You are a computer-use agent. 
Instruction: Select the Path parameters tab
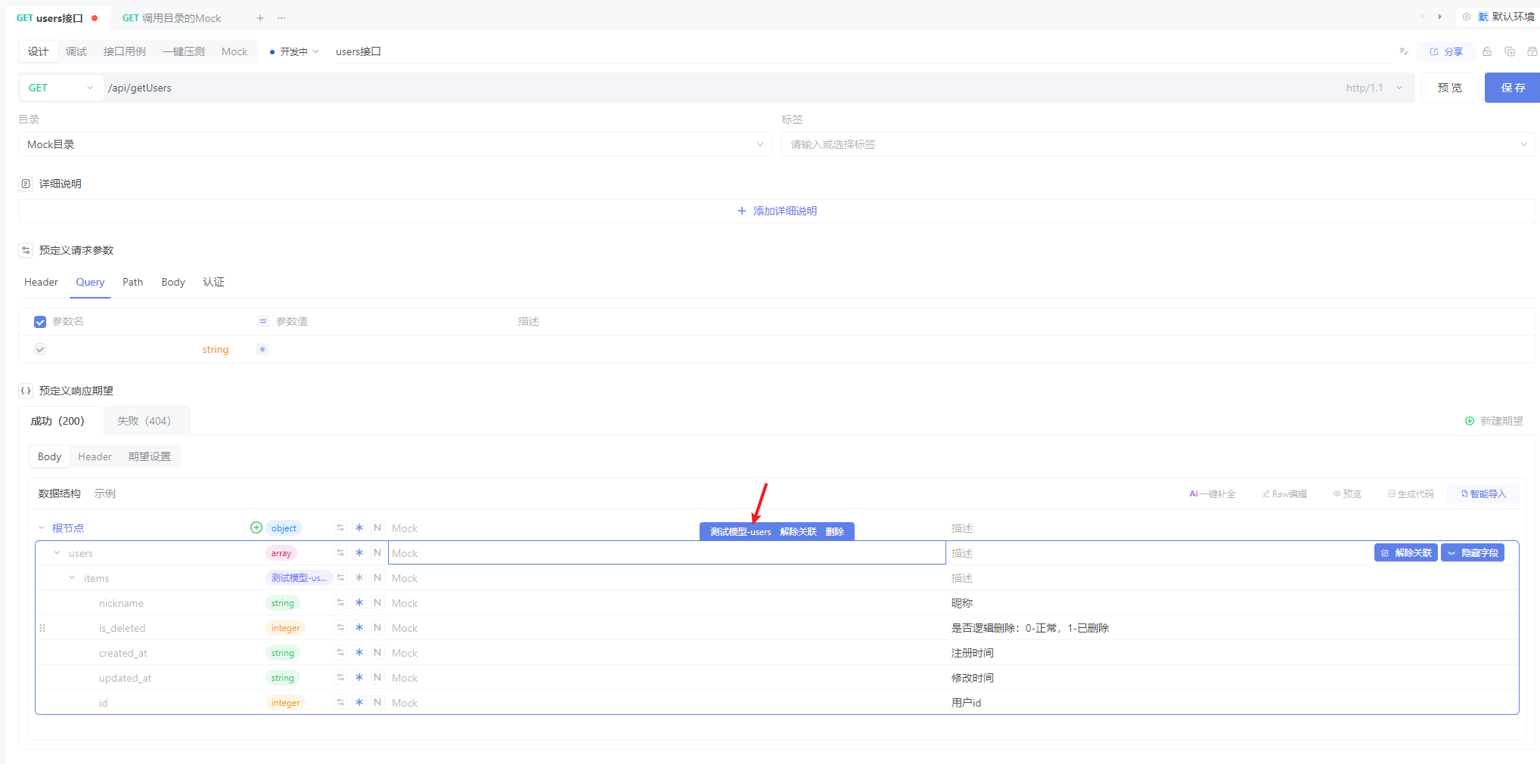pos(133,282)
